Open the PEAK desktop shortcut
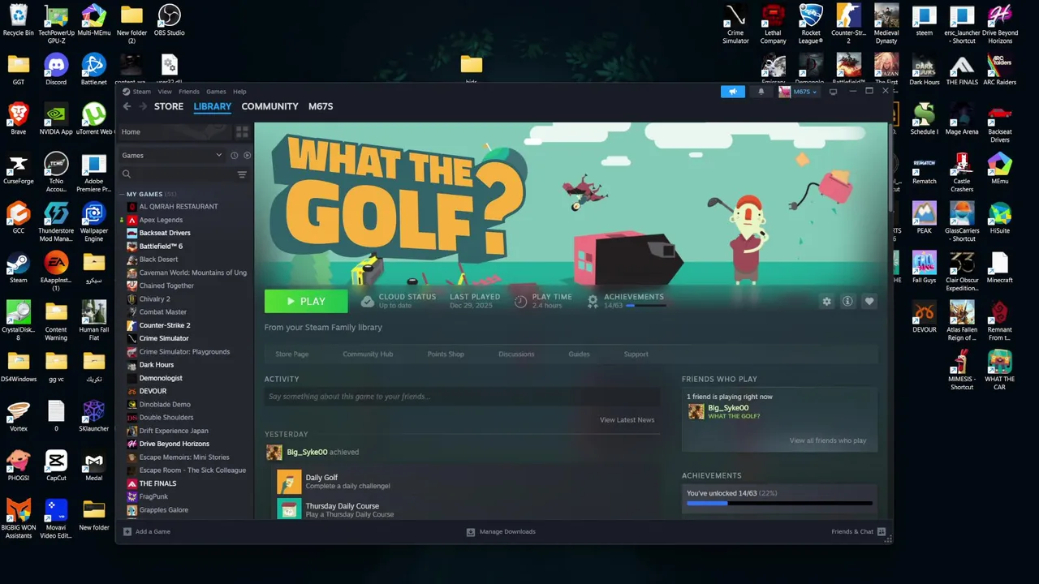The width and height of the screenshot is (1039, 584). [924, 217]
